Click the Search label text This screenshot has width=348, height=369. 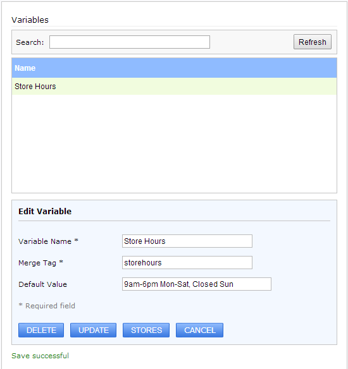point(30,42)
